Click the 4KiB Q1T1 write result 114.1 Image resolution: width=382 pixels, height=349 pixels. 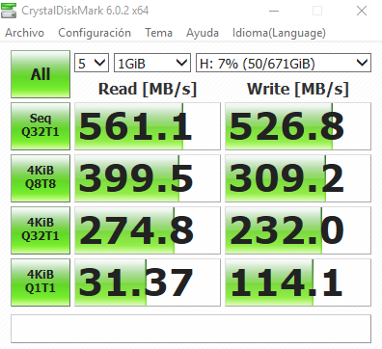point(298,282)
